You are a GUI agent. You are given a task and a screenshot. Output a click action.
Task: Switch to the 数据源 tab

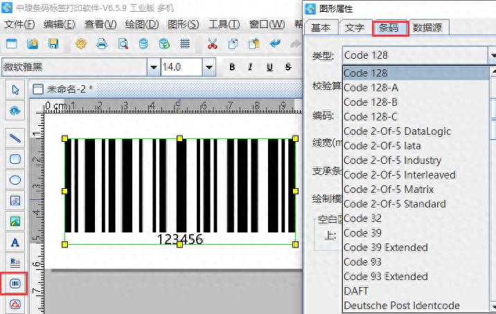click(x=429, y=28)
